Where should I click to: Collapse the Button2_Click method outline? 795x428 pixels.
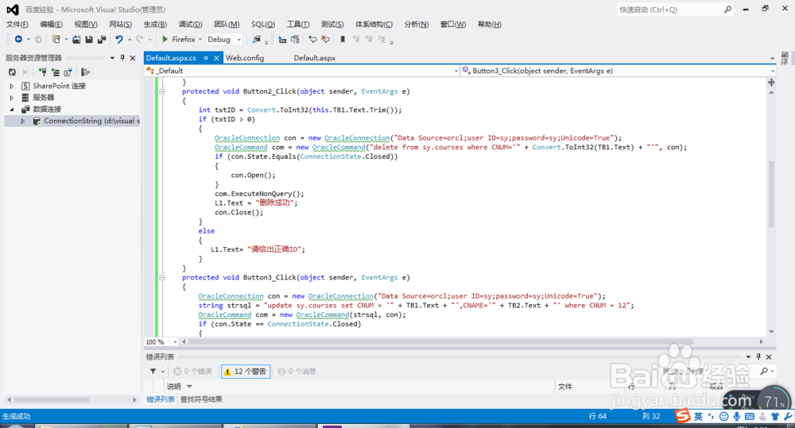161,91
